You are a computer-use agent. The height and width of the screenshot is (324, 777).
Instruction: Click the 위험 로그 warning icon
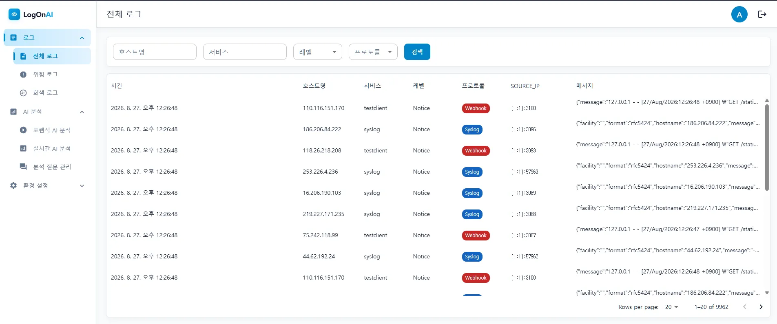(23, 75)
